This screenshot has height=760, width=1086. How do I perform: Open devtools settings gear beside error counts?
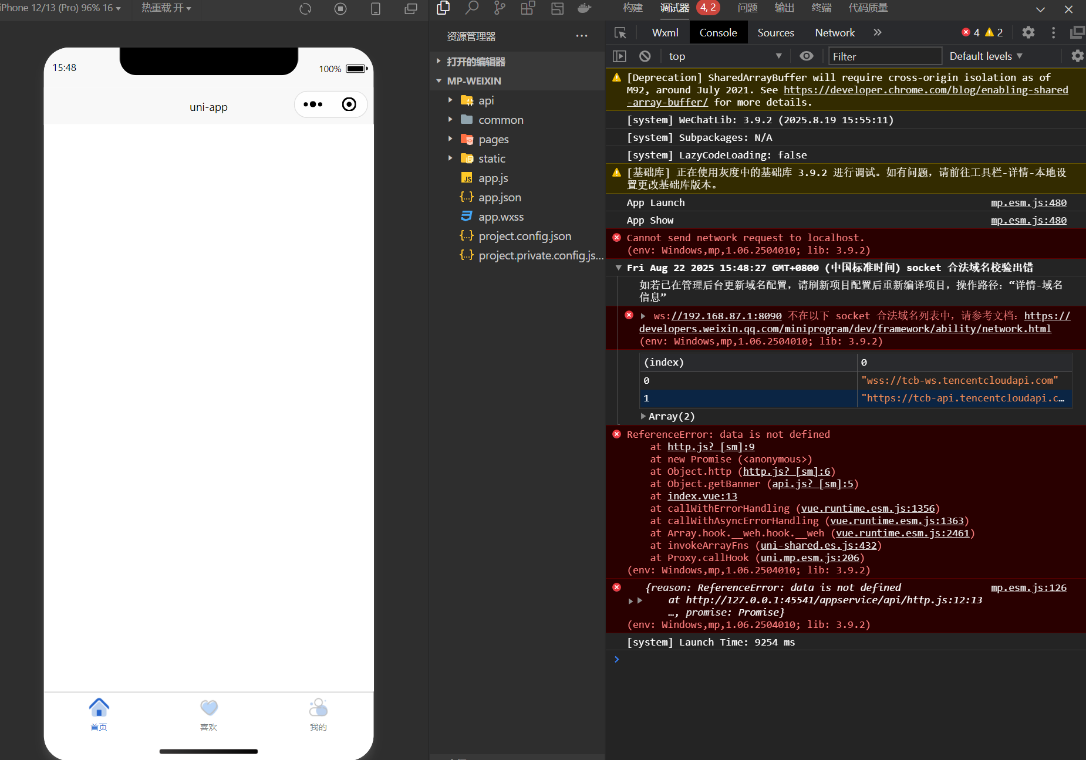click(1028, 32)
